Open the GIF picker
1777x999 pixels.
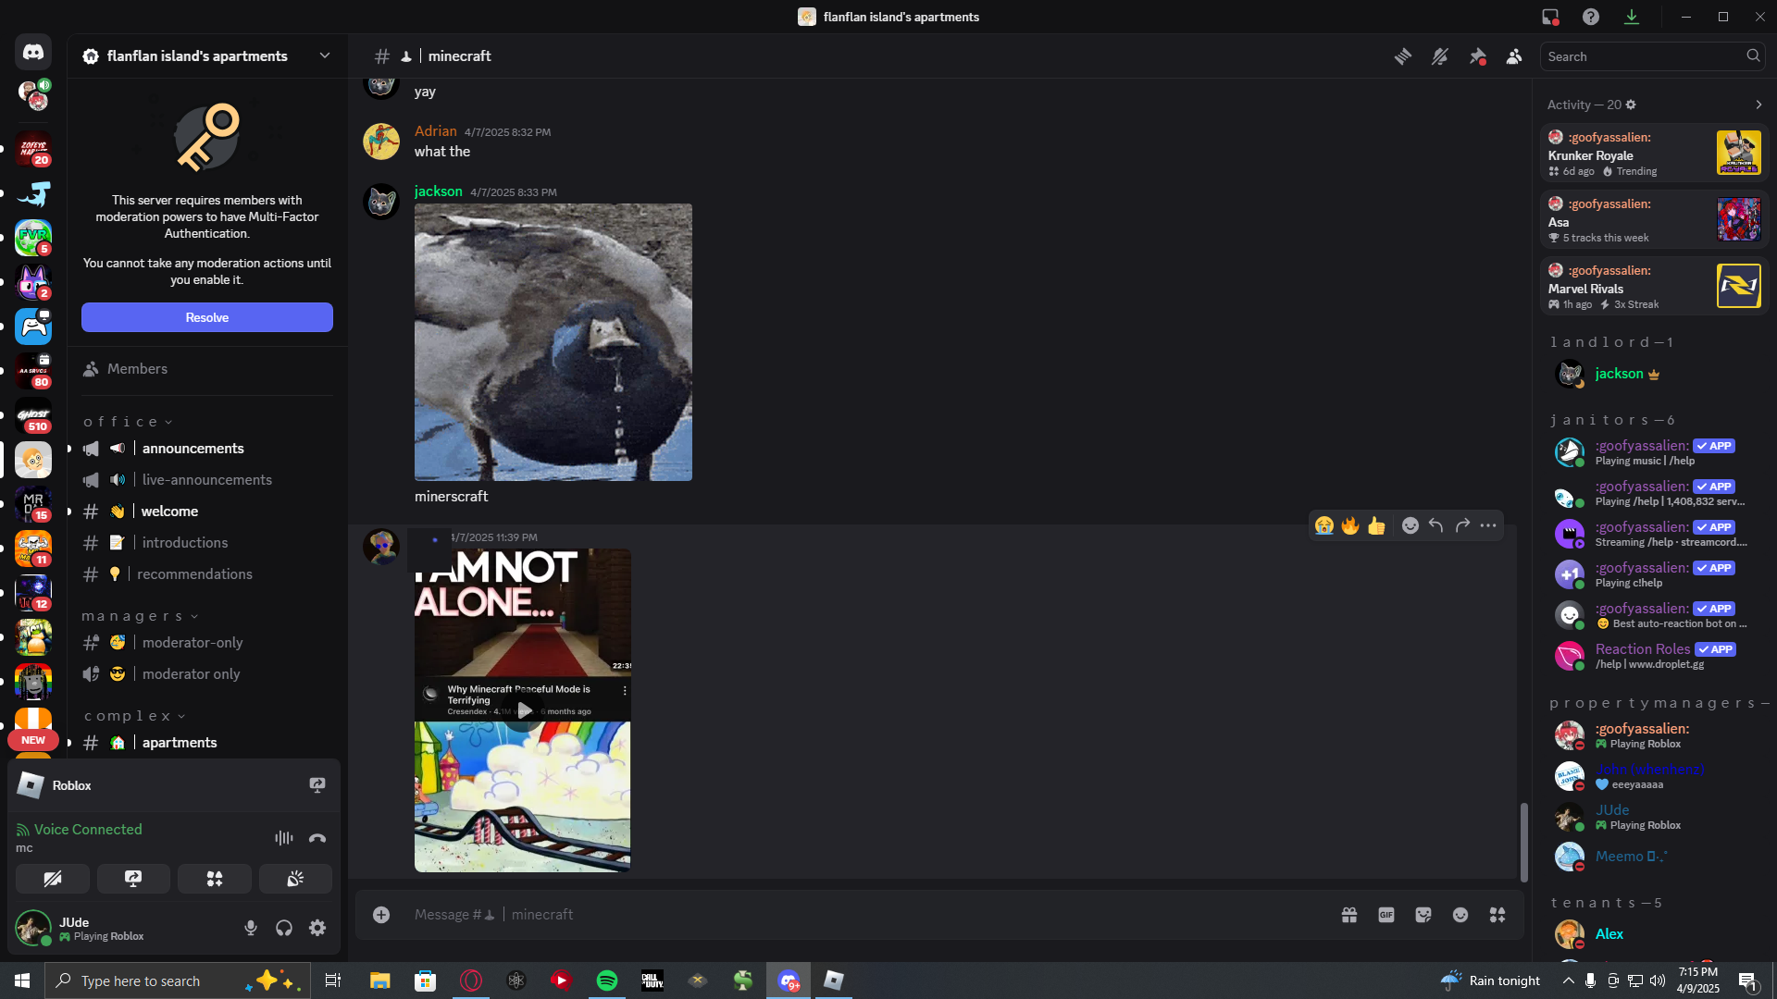(x=1386, y=915)
